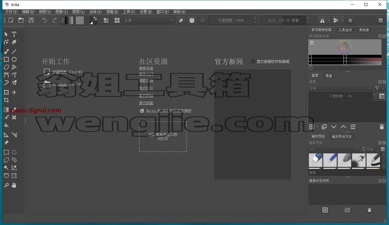Select the Gradient draw tool in toolbox
This screenshot has width=389, height=225.
(x=6, y=110)
